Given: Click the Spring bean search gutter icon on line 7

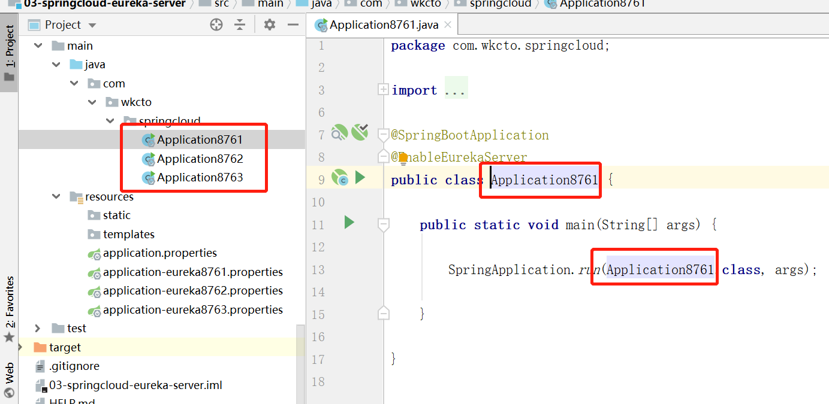Looking at the screenshot, I should coord(340,133).
